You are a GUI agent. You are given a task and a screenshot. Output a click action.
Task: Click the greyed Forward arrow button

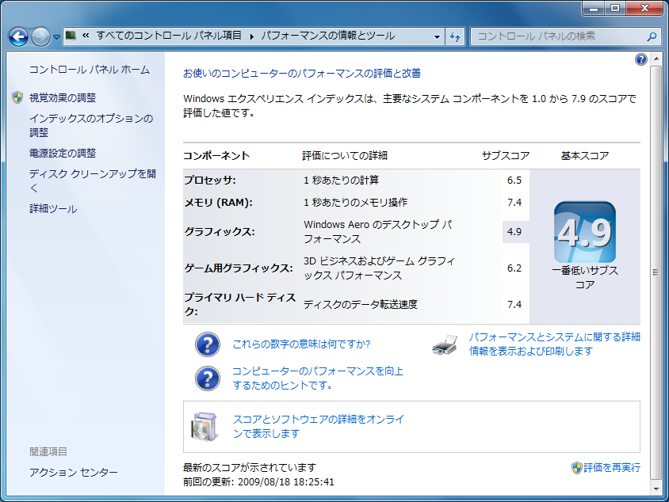pos(41,36)
